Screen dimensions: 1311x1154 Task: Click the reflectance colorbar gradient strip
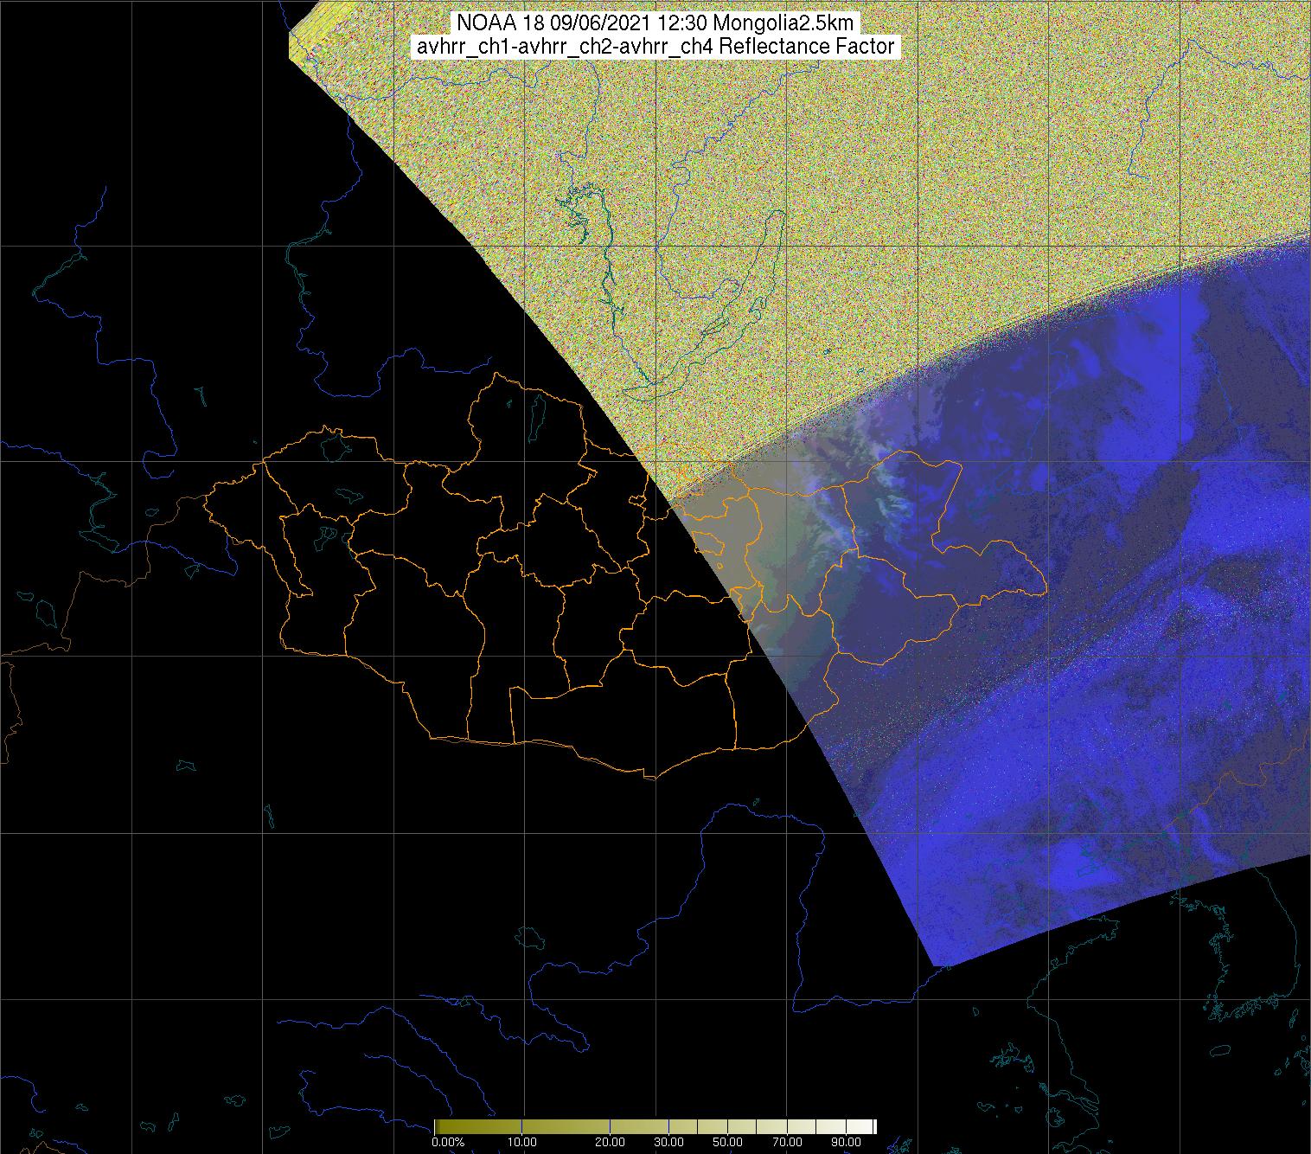click(x=655, y=1126)
